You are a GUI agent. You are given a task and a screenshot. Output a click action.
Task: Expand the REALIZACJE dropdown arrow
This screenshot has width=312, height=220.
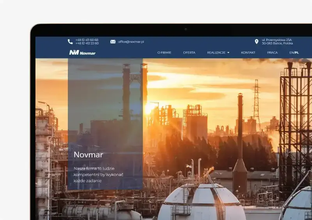pos(228,53)
